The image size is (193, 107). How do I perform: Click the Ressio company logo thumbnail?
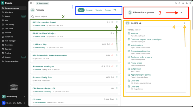click(x=14, y=87)
